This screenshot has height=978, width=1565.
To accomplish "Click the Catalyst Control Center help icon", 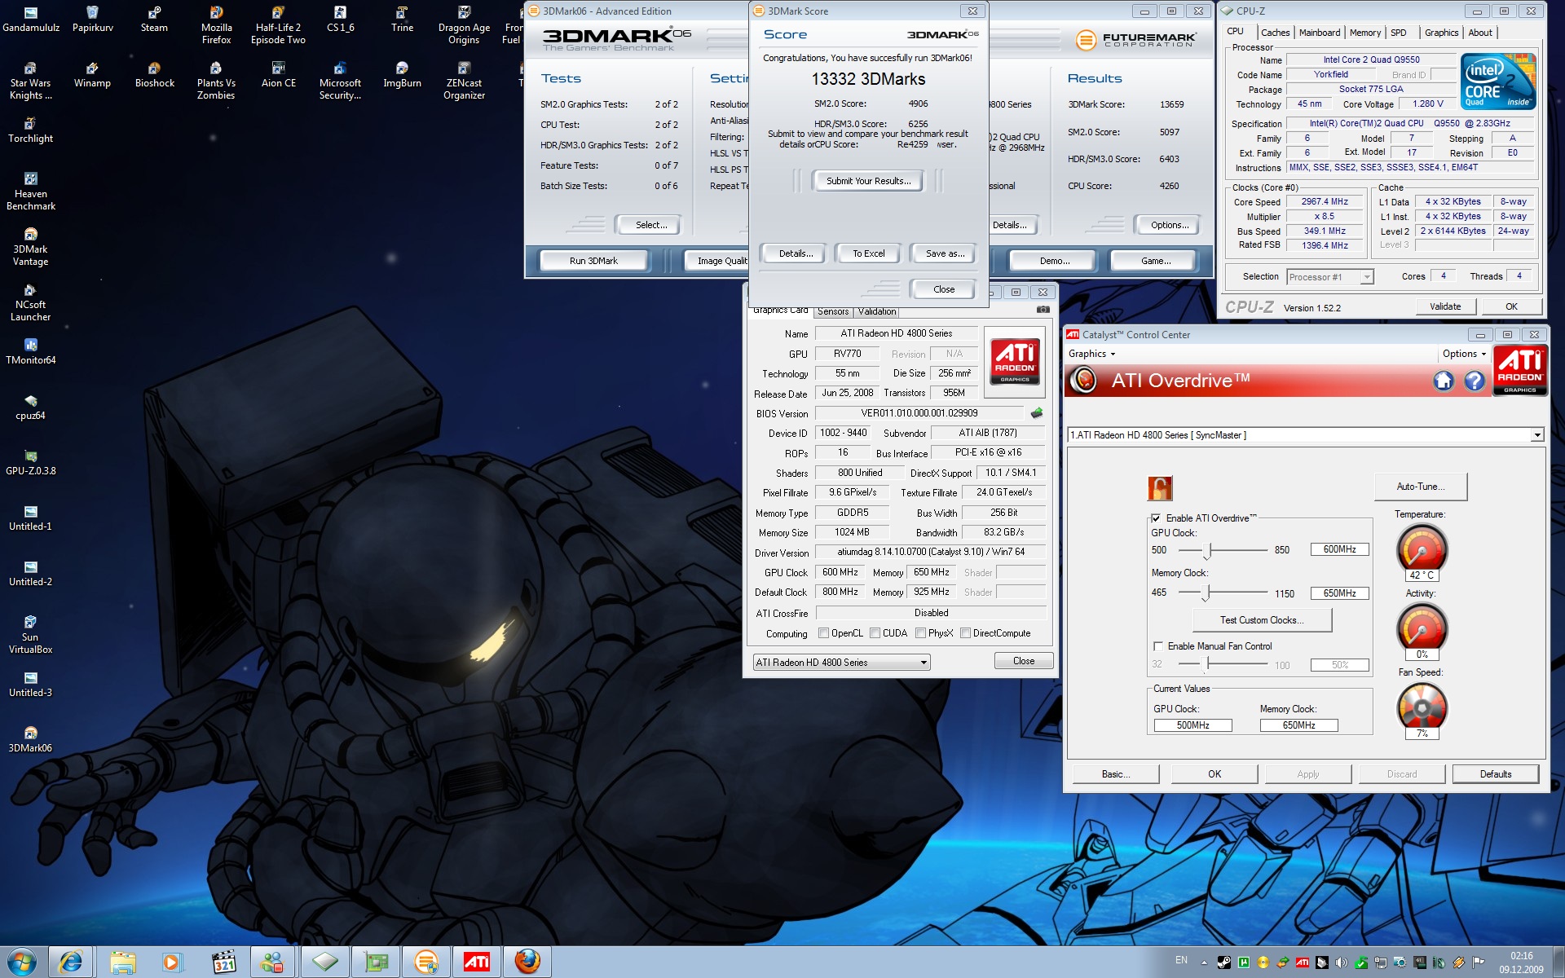I will pyautogui.click(x=1475, y=381).
